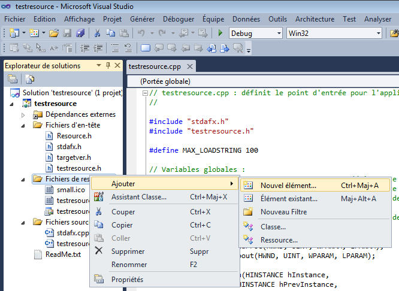Screen dimensions: 399x291
Task: Select stdafx.h in solution tree
Action: [x=69, y=147]
